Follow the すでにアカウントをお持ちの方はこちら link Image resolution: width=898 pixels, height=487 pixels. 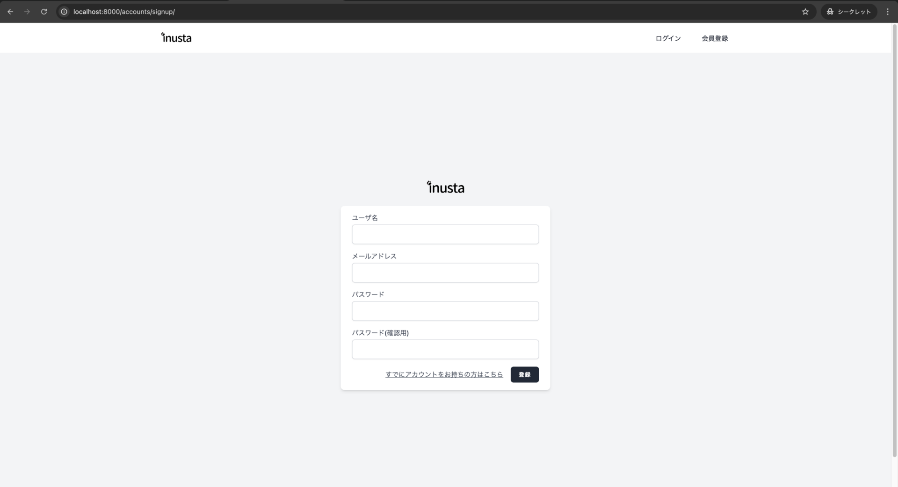444,374
